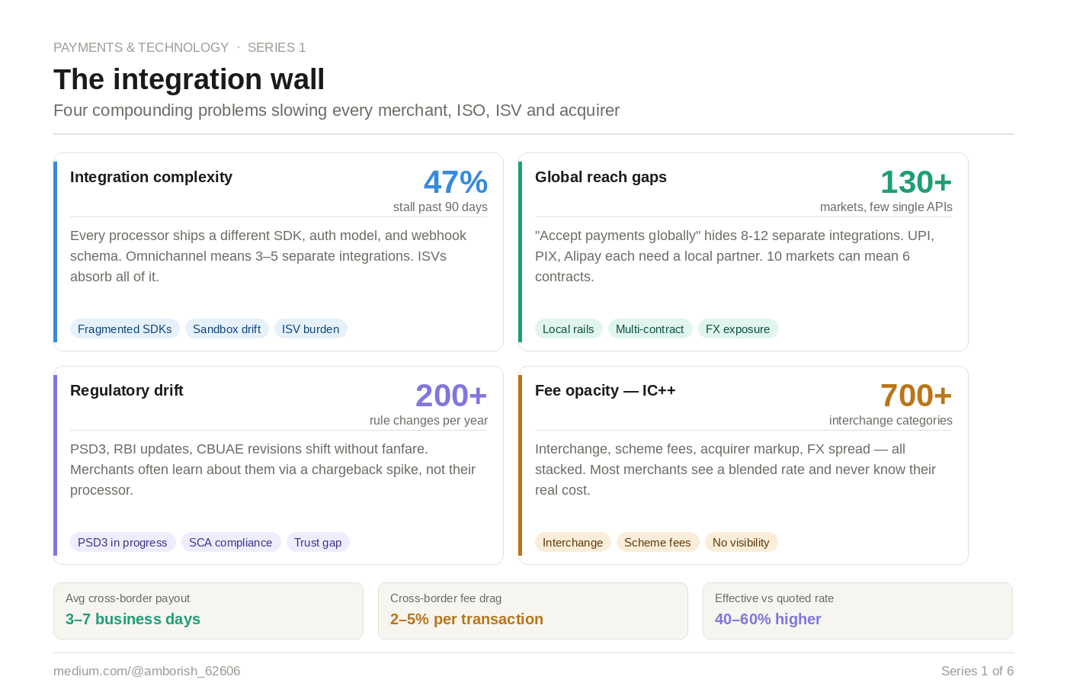Click the 47% stall statistic
1067x686 pixels.
tap(456, 182)
